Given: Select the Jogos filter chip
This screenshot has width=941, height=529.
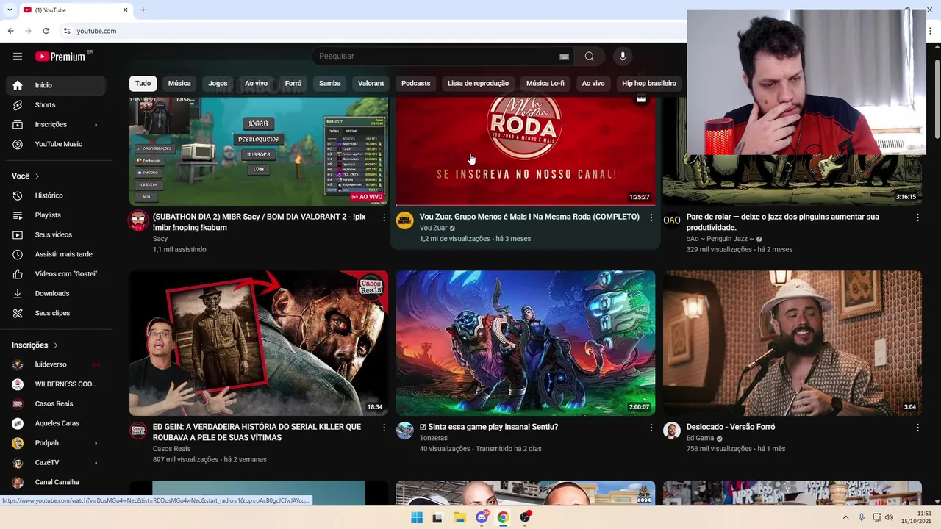Looking at the screenshot, I should point(218,84).
